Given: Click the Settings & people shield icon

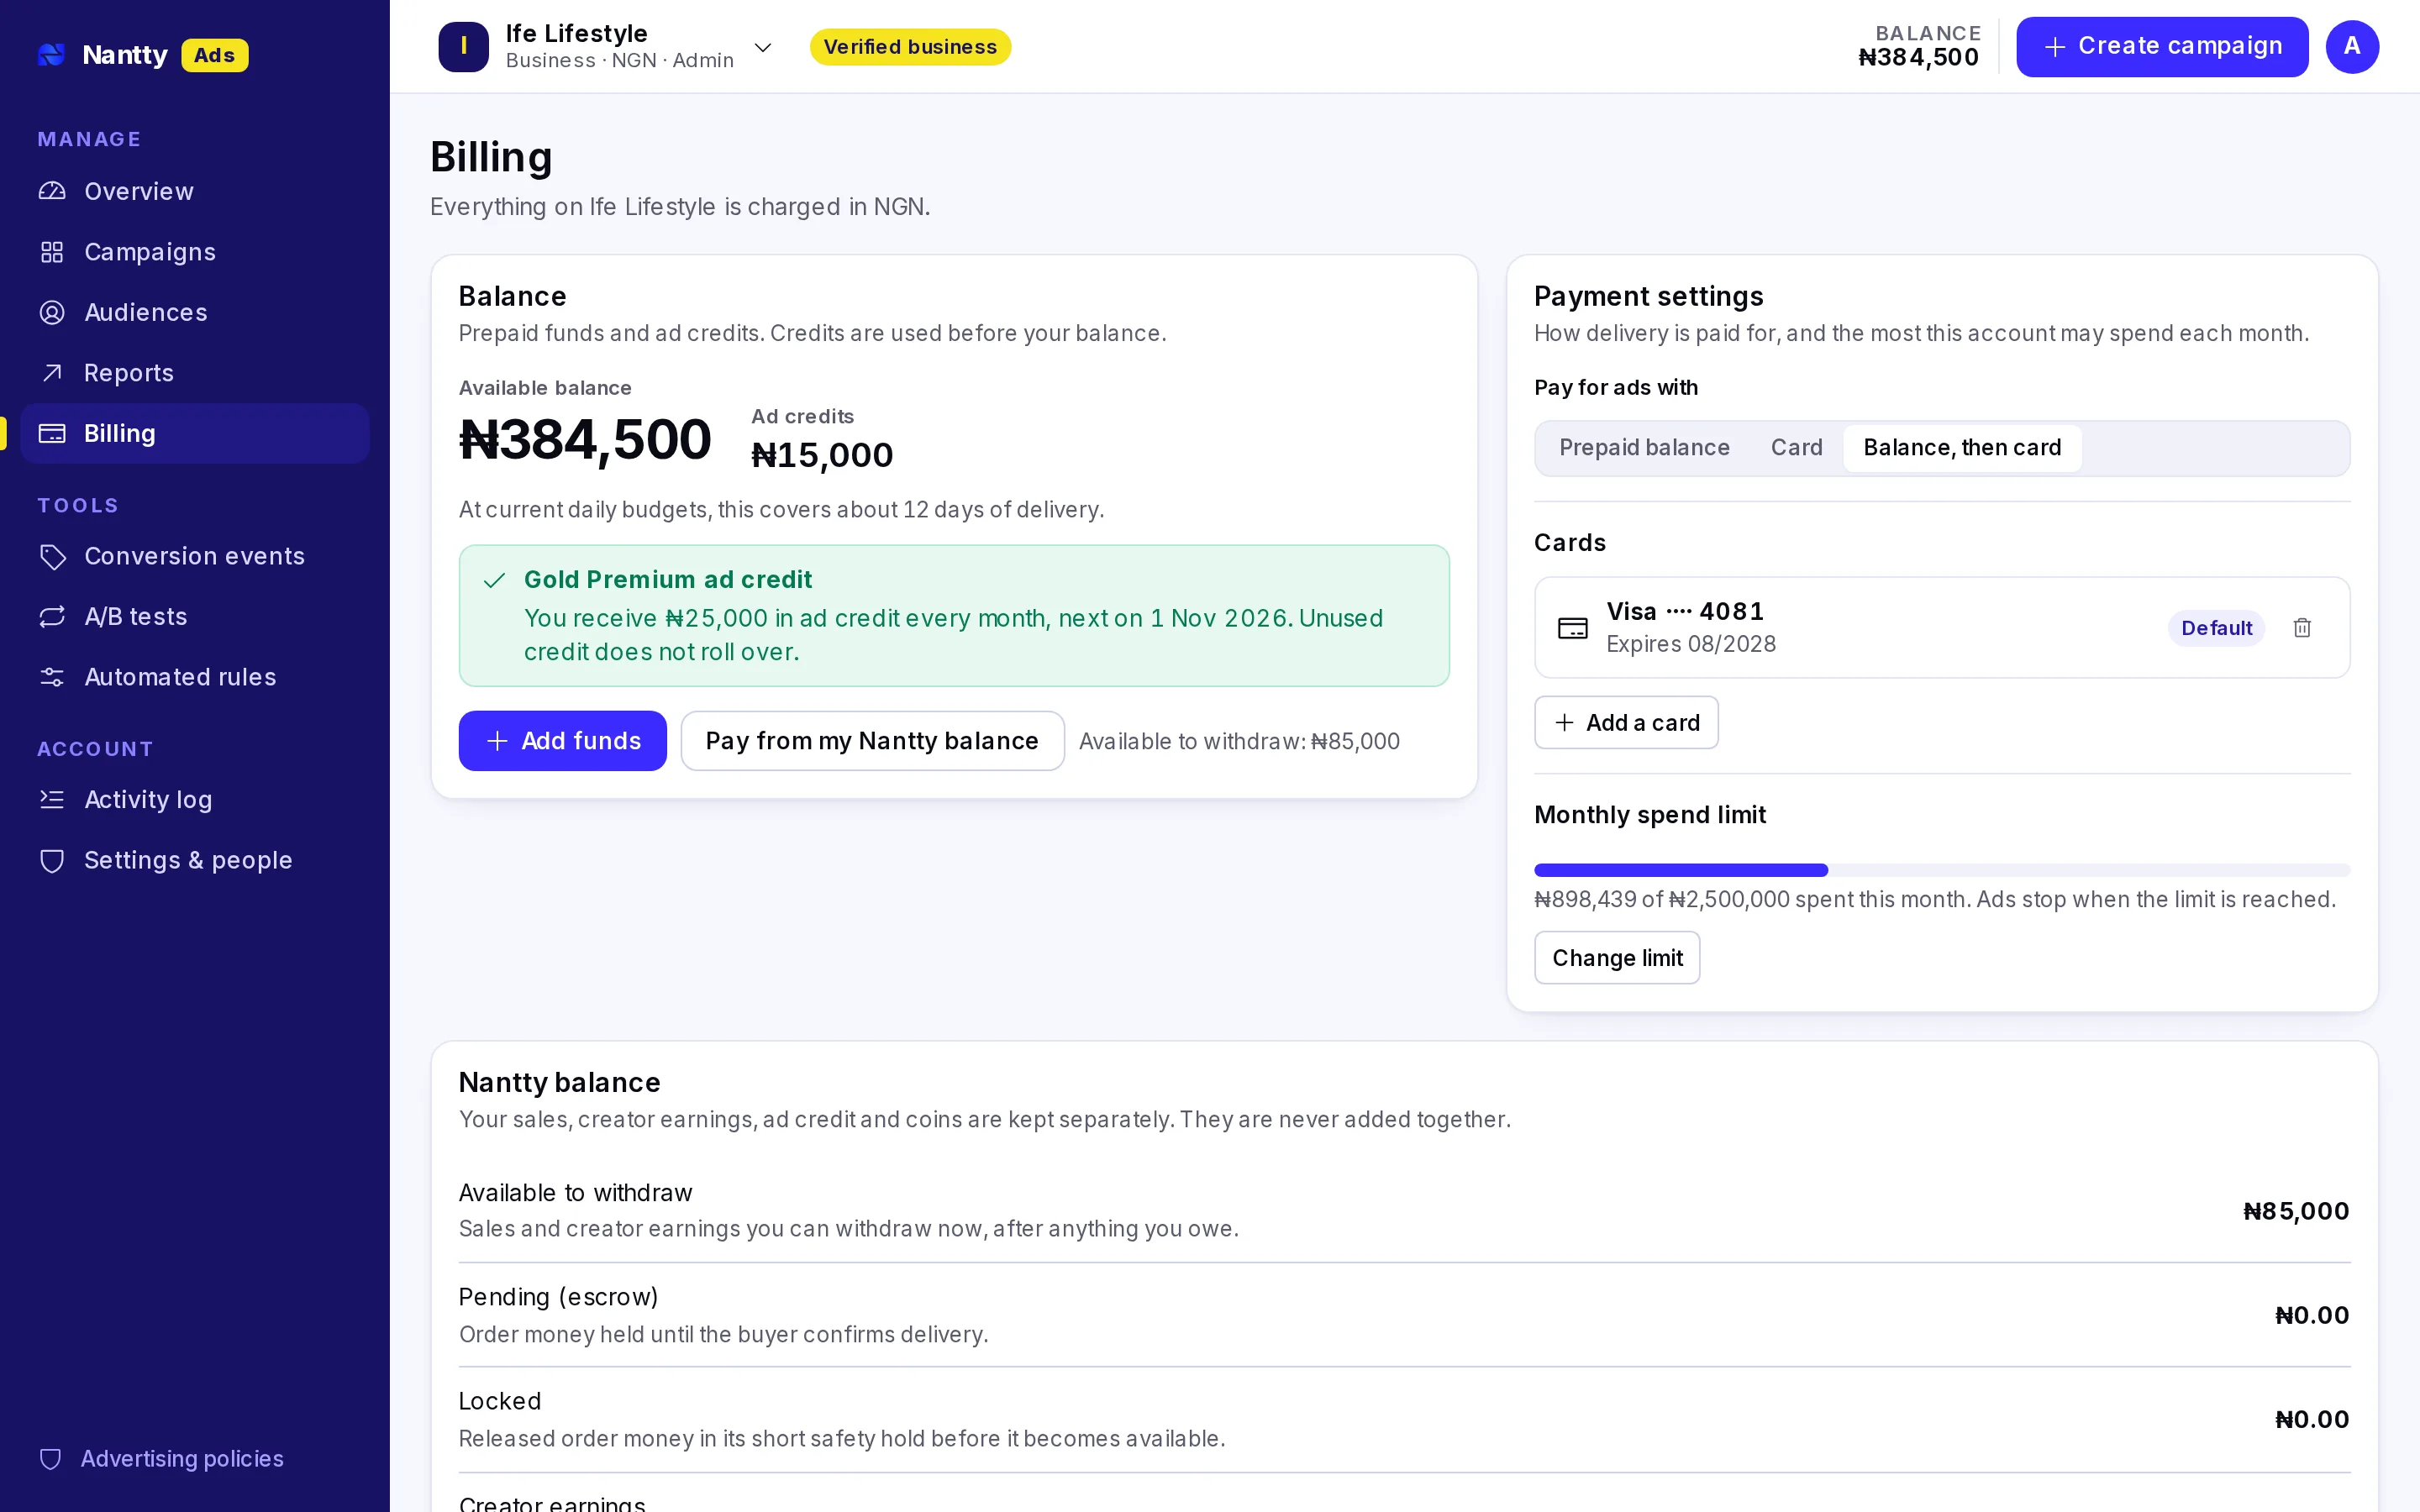Looking at the screenshot, I should point(52,860).
